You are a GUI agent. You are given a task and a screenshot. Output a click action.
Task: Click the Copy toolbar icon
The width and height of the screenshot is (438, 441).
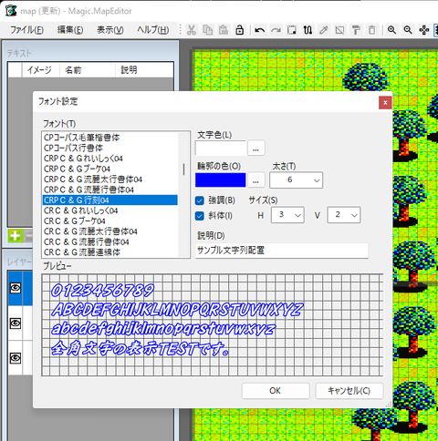click(x=208, y=30)
